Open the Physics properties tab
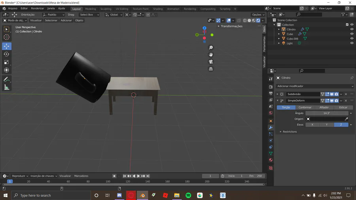The height and width of the screenshot is (200, 356). pyautogui.click(x=271, y=141)
